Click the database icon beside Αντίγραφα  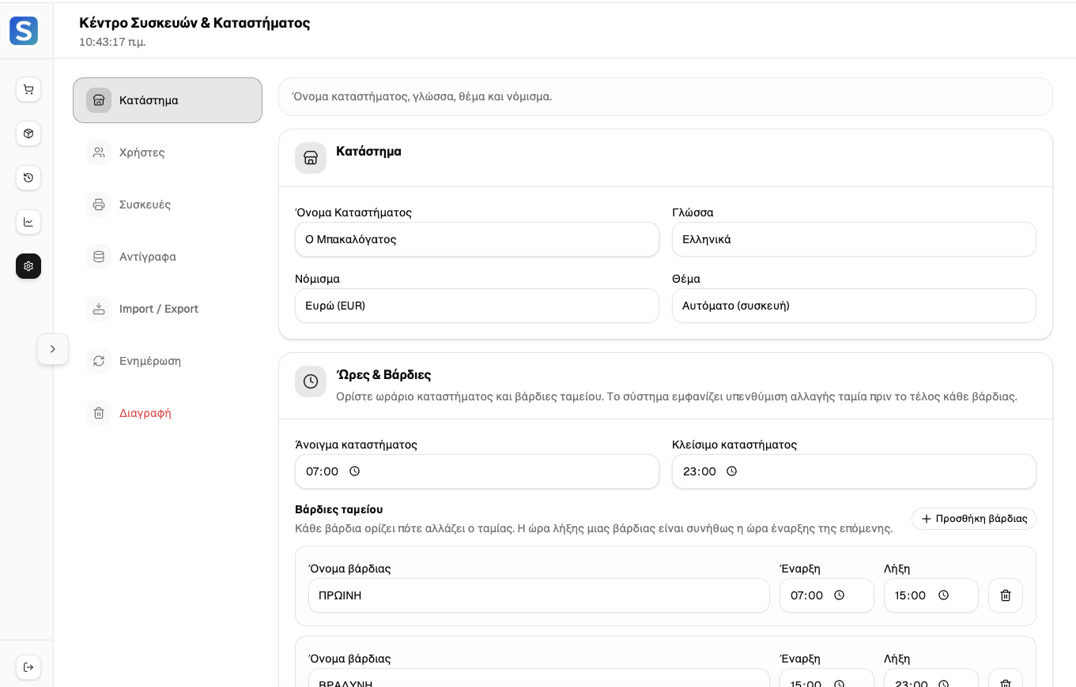coord(99,257)
